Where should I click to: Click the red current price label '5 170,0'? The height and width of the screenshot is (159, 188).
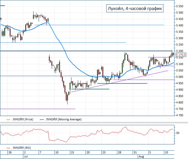181,55
